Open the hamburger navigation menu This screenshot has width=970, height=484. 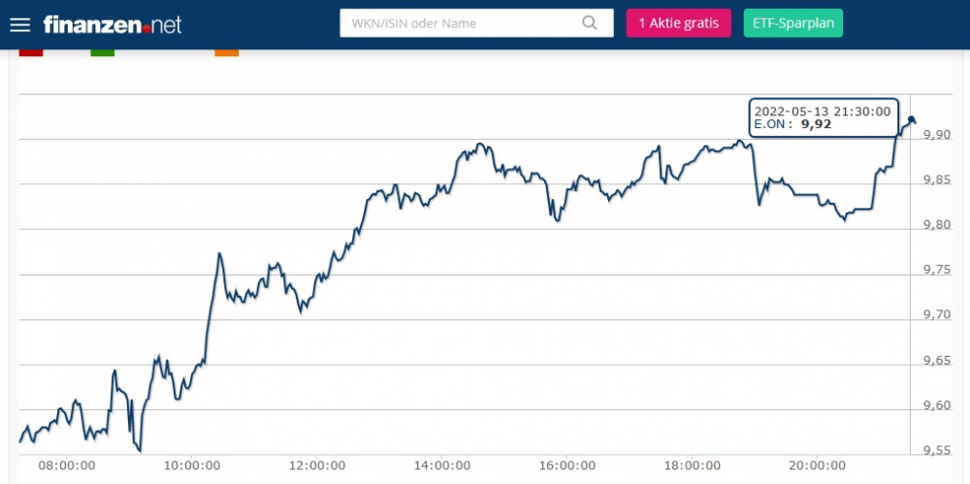[20, 24]
